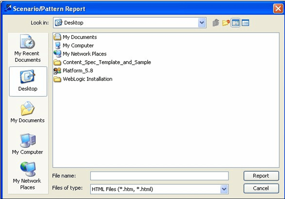Create a new folder with toolbar icon
The height and width of the screenshot is (199, 285).
pos(226,23)
